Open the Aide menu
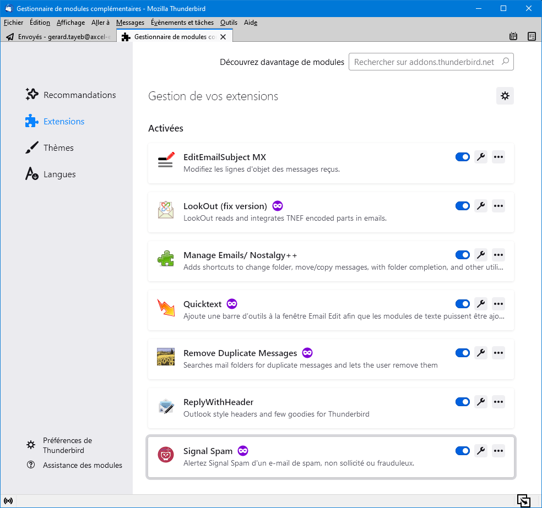 point(251,23)
